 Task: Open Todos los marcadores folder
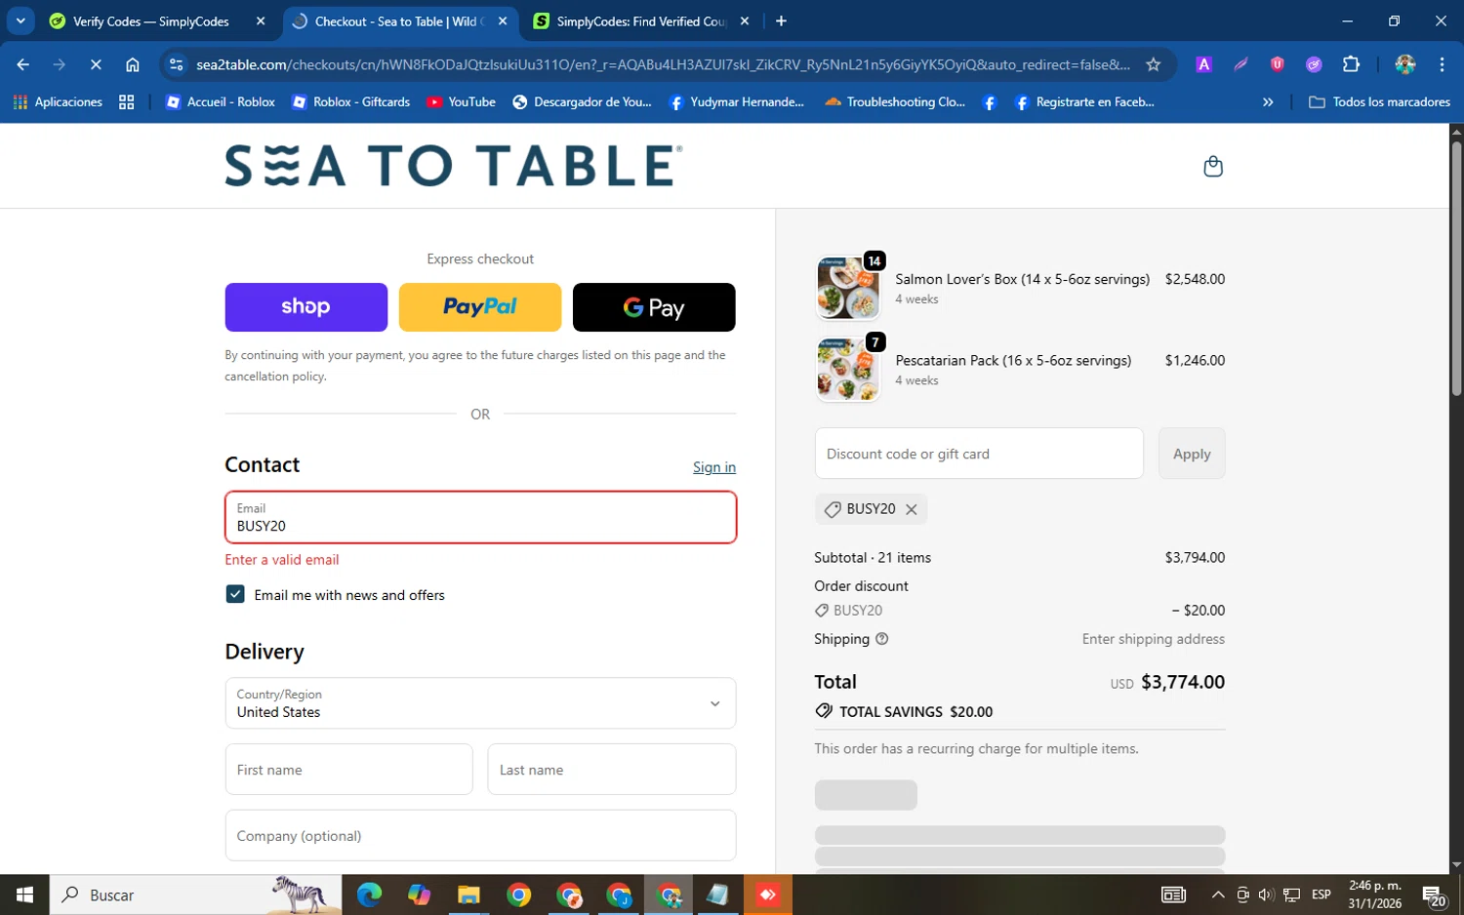click(x=1379, y=101)
